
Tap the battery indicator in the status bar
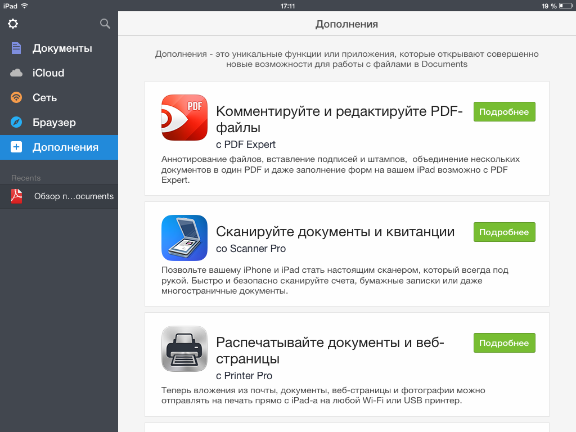pos(565,6)
